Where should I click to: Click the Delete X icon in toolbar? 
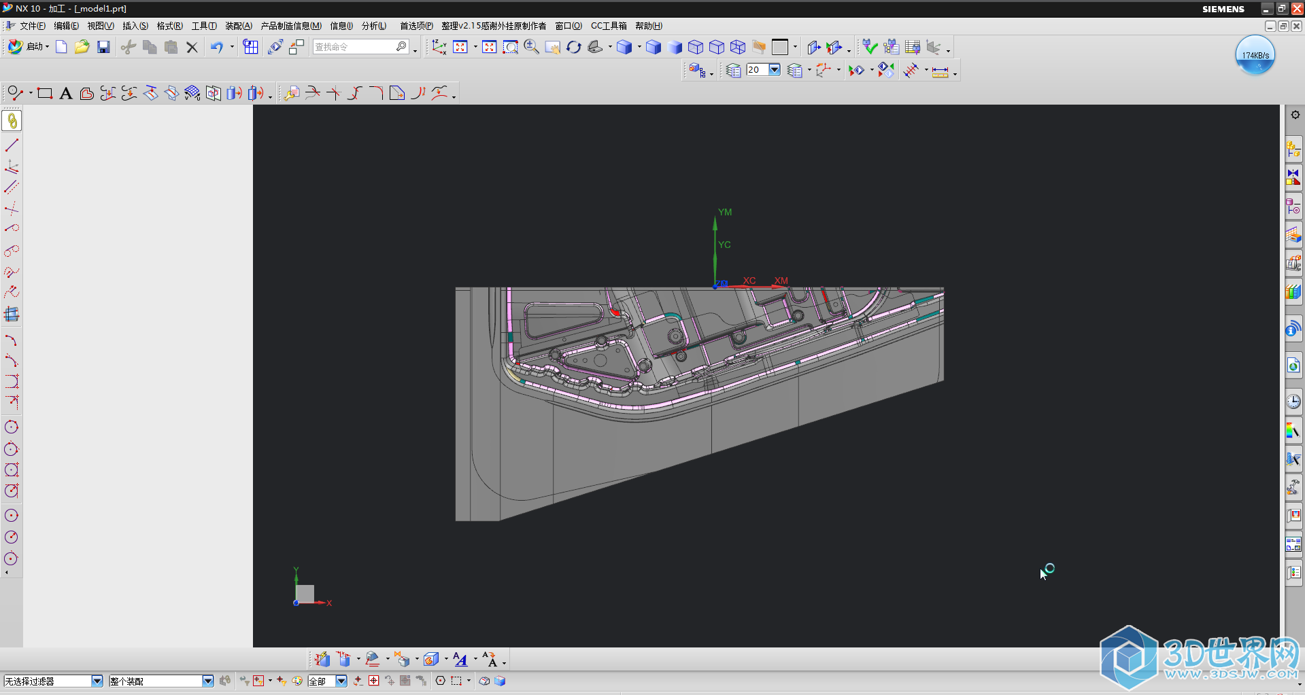[x=192, y=47]
